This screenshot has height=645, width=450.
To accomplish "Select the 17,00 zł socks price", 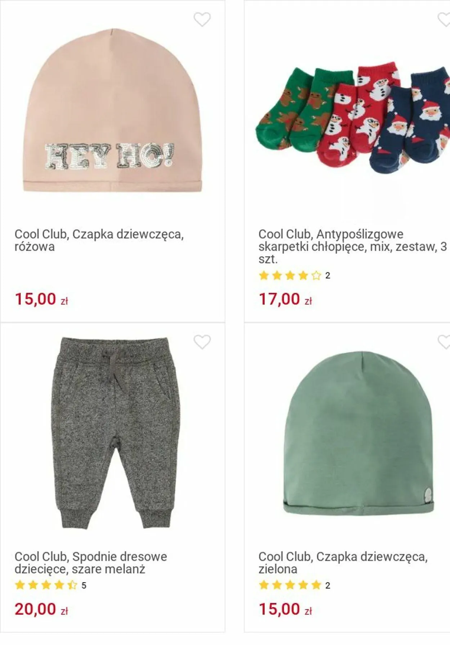I will point(285,299).
